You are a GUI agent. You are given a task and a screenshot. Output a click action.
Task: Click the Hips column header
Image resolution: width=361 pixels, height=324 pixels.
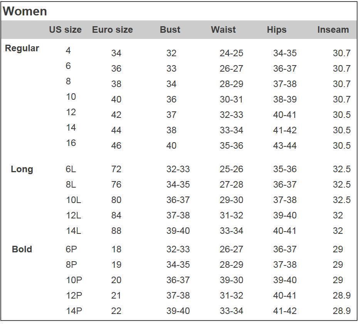(x=277, y=30)
